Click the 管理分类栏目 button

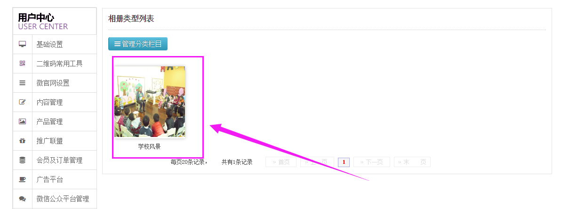coord(138,44)
